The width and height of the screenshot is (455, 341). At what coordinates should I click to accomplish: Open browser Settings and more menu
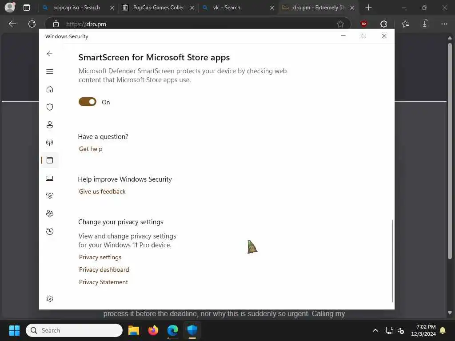click(444, 24)
